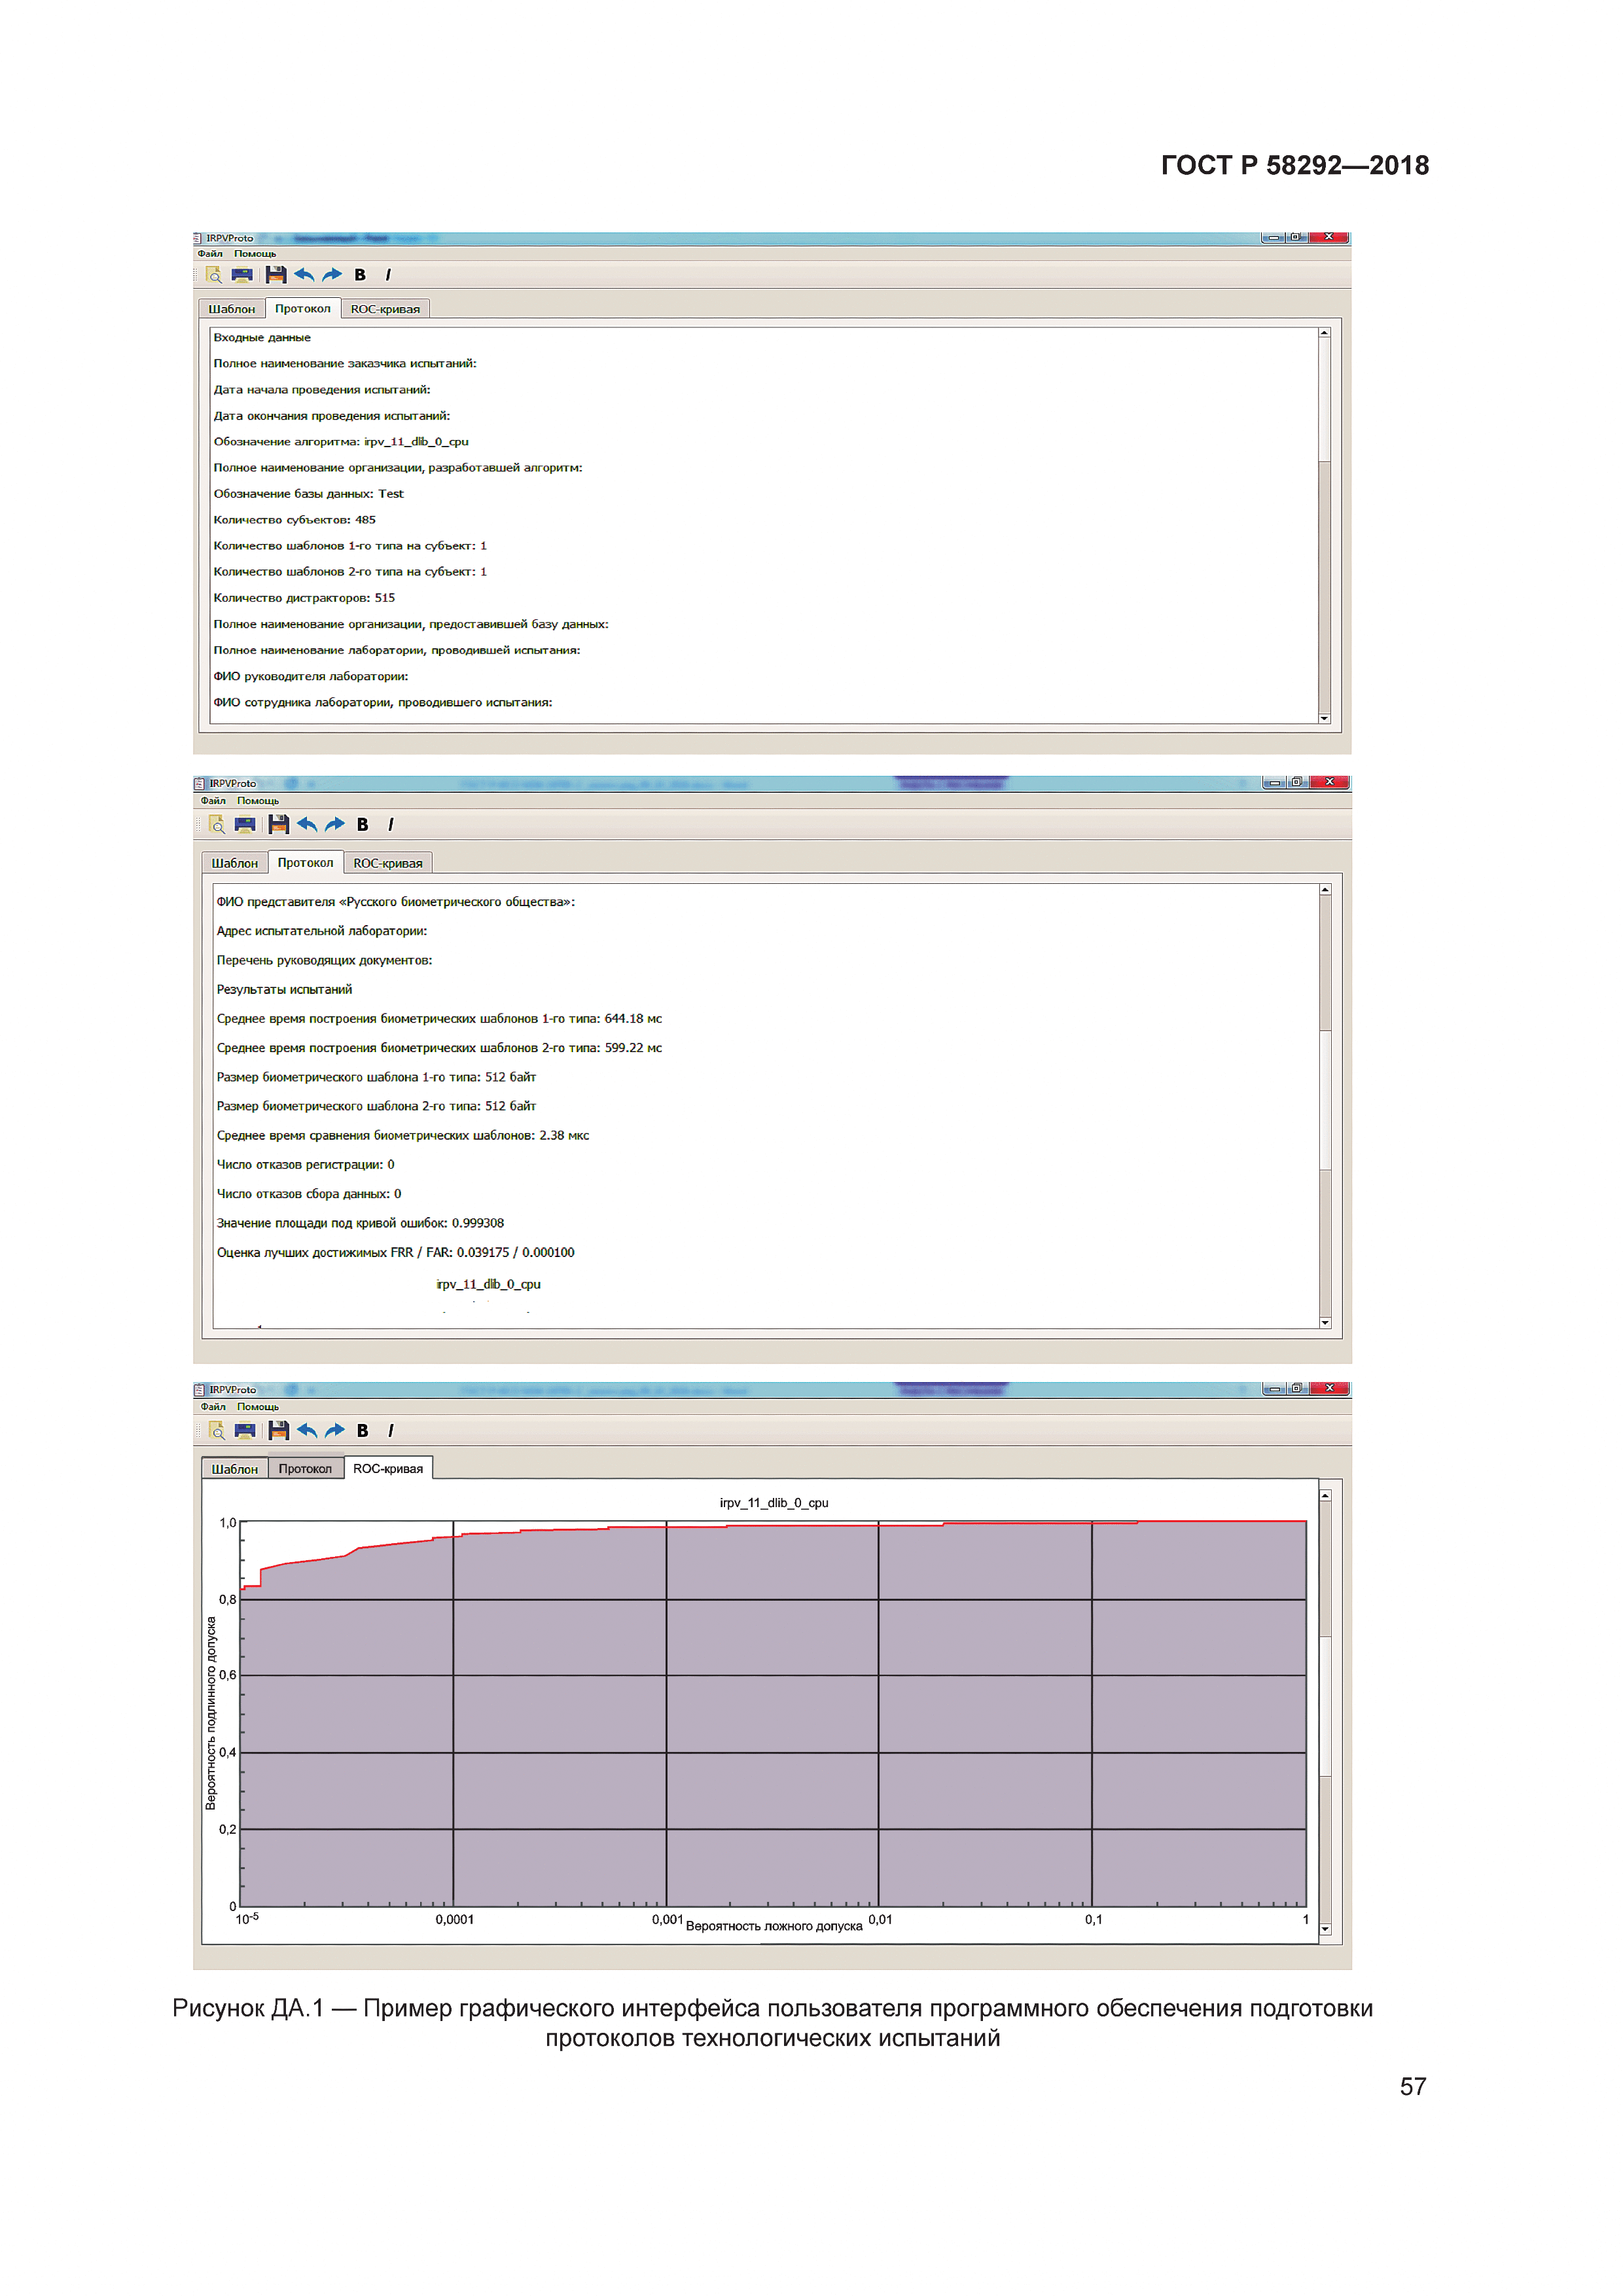Click print preview icon in top window
Viewport: 1623px width, 2296px height.
[x=213, y=275]
